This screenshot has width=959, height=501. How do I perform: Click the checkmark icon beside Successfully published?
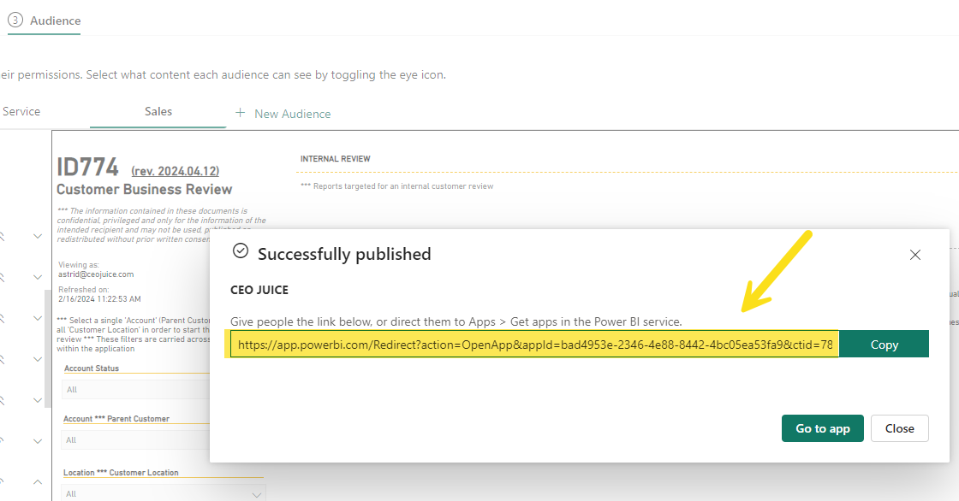241,251
